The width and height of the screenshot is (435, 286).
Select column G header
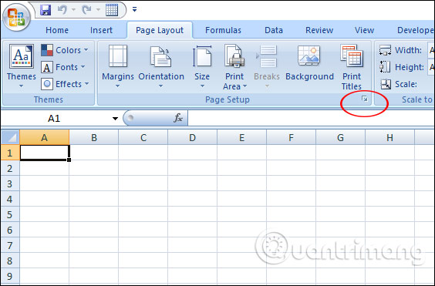[x=340, y=137]
